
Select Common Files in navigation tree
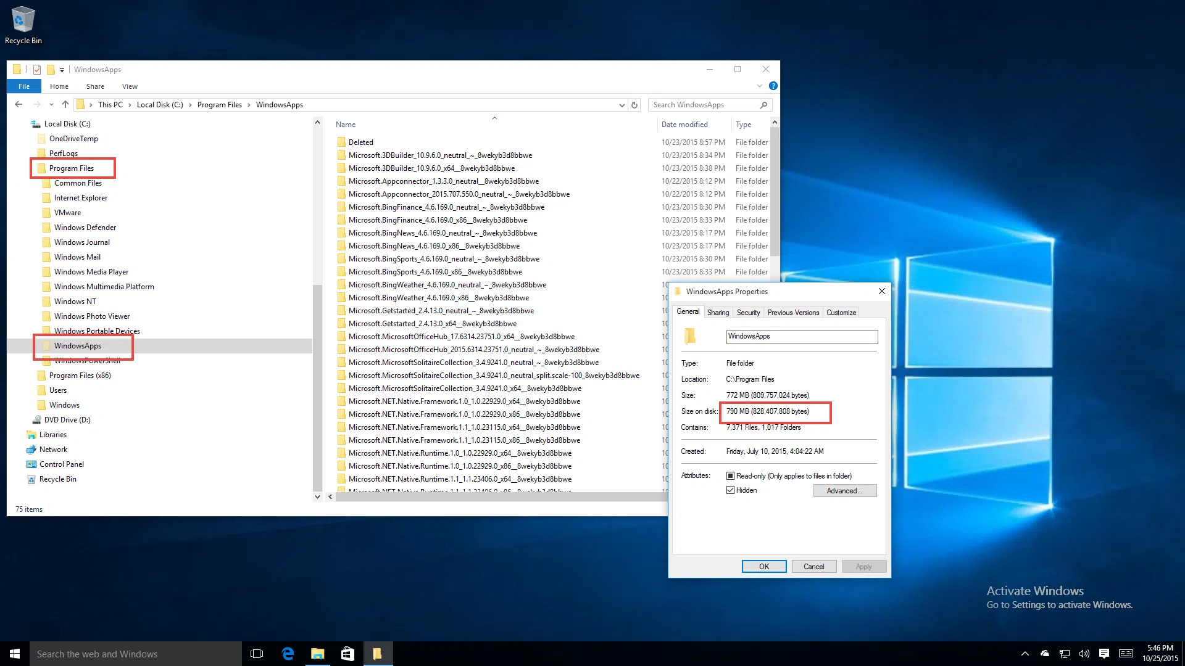click(x=78, y=183)
